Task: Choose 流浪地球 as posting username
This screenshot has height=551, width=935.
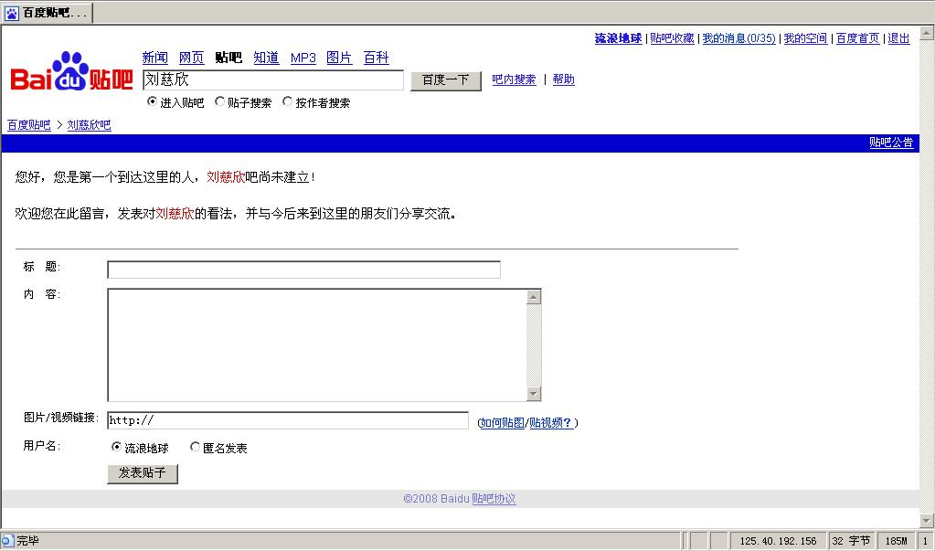Action: click(x=116, y=448)
